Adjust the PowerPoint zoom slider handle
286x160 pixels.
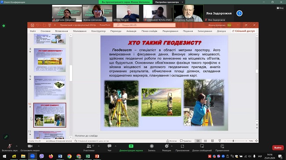(233, 141)
